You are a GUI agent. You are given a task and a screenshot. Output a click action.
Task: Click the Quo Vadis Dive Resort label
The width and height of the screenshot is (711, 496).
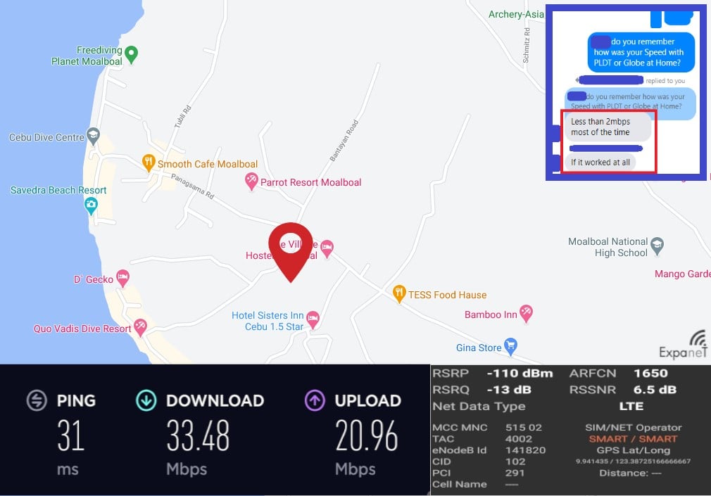pyautogui.click(x=82, y=329)
